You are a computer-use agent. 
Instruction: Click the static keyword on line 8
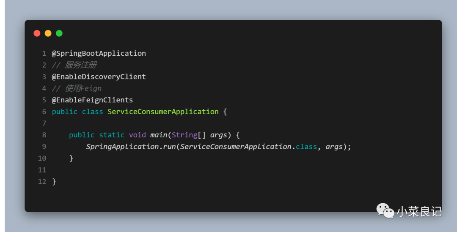coord(112,135)
